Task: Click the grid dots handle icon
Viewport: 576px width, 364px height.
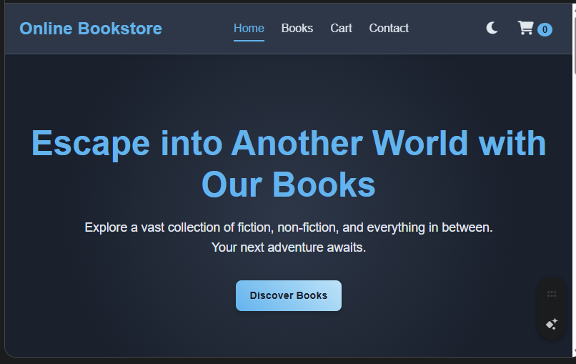Action: pos(552,294)
